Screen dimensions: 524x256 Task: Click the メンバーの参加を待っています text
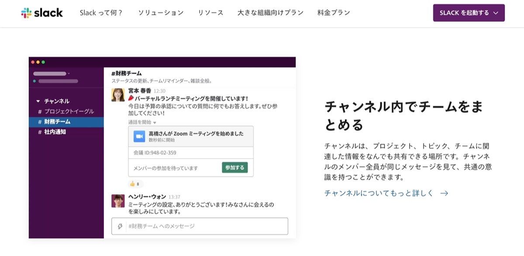point(166,168)
